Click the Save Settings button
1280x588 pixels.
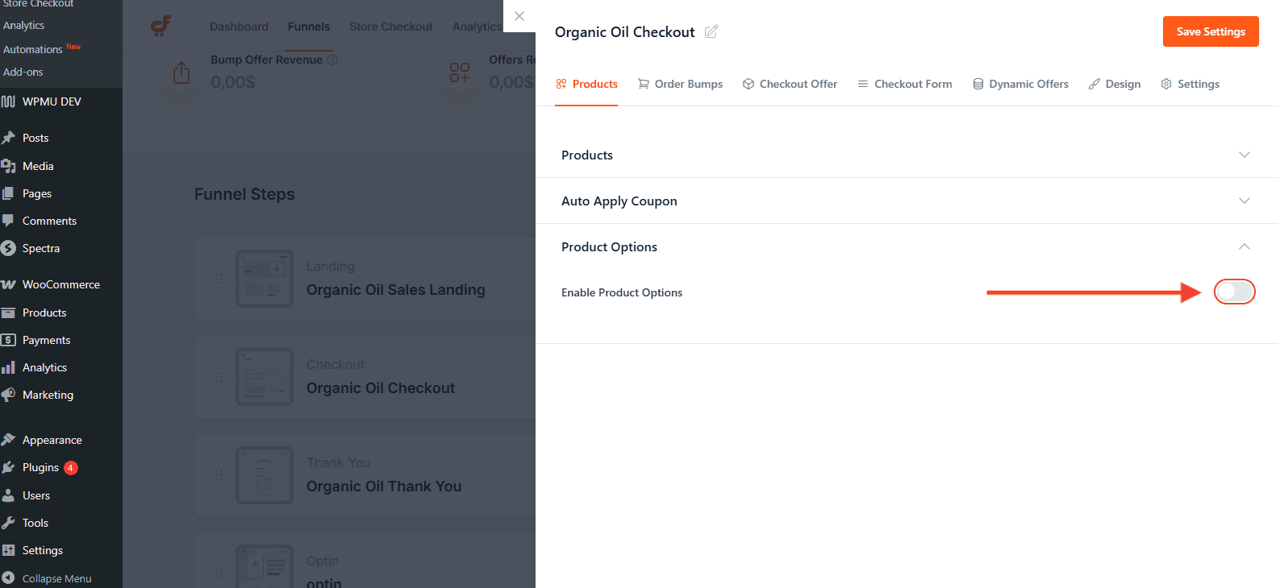point(1210,31)
